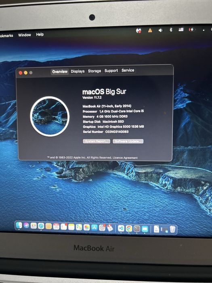This screenshot has width=212, height=283.
Task: Click the Version 11.7.2 text
Action: click(92, 98)
